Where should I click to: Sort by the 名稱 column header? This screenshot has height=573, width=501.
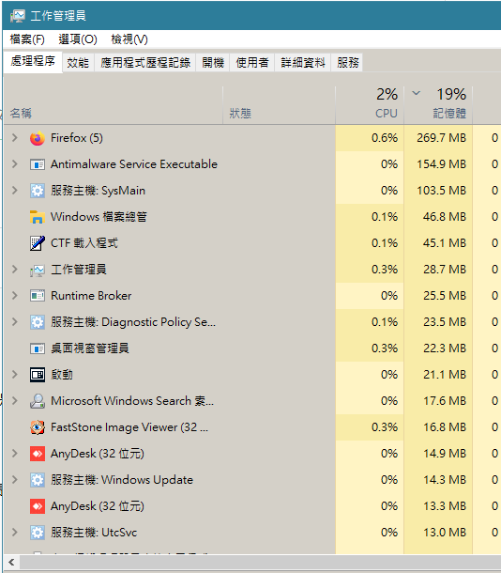tap(114, 105)
